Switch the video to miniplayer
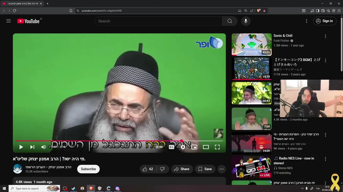 tap(194, 147)
